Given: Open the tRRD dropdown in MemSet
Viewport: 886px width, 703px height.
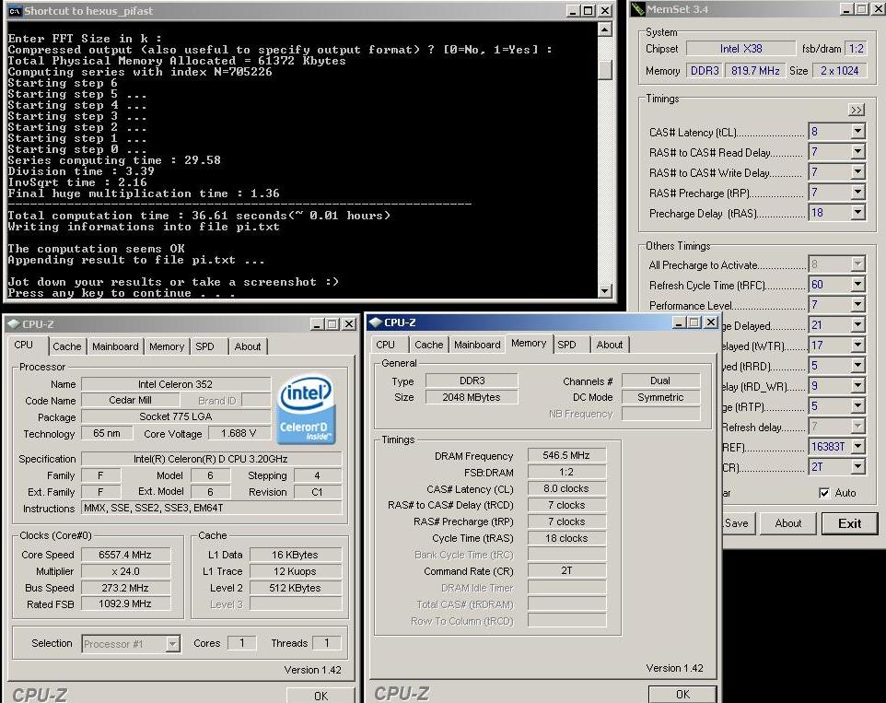Looking at the screenshot, I should [x=857, y=366].
